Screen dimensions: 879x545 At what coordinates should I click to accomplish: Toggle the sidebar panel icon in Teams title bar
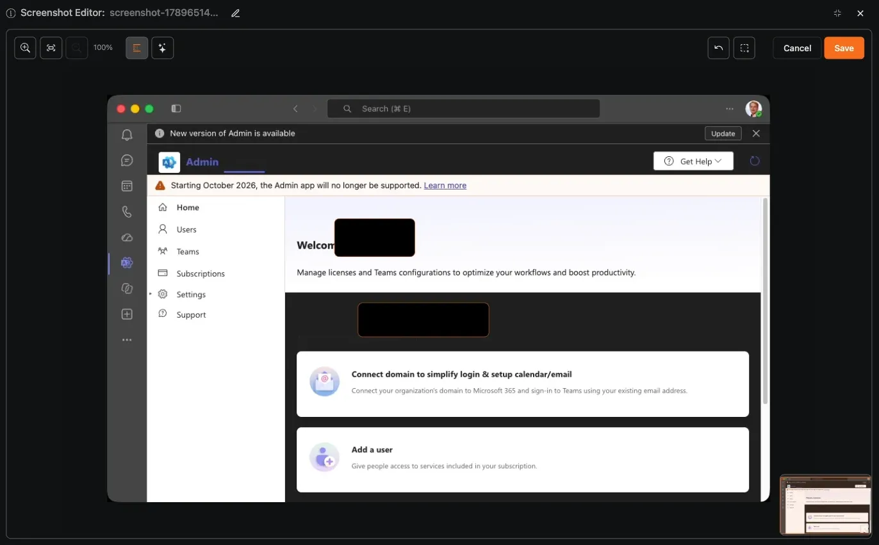(x=176, y=109)
